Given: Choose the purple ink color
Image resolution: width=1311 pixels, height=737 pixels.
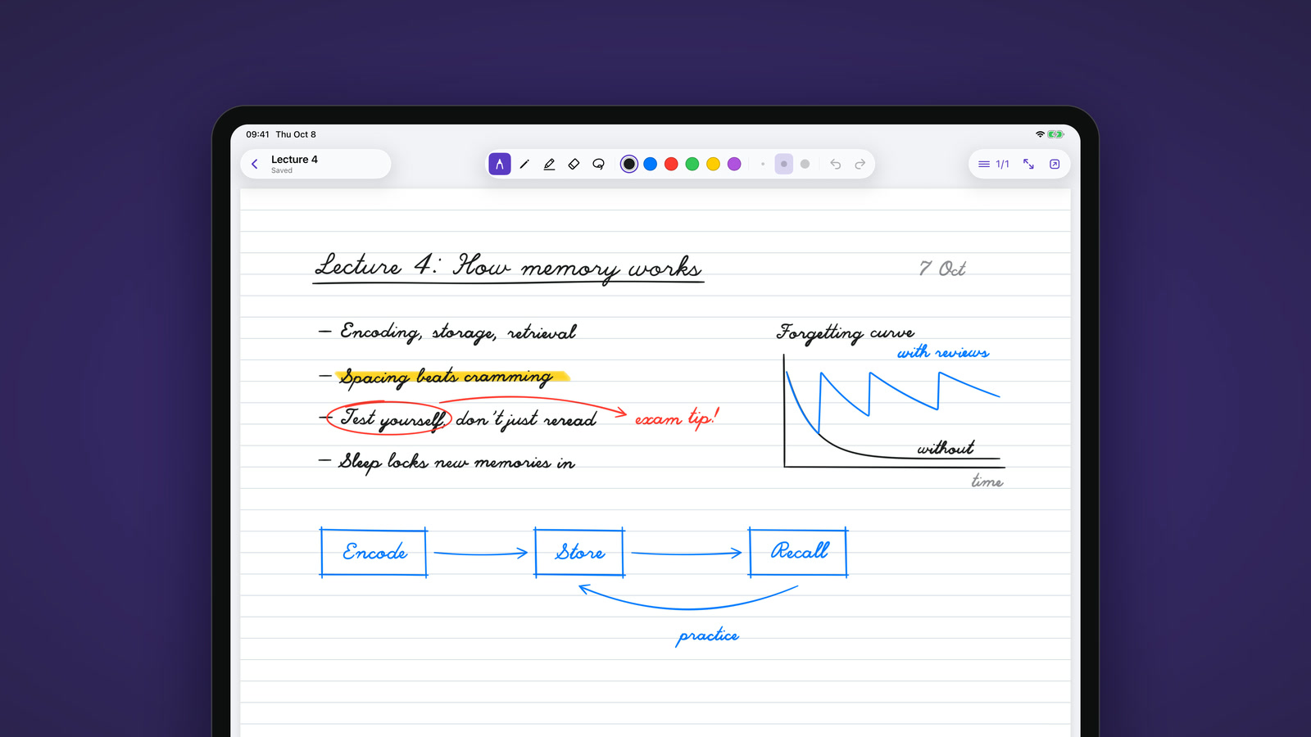Looking at the screenshot, I should 734,164.
